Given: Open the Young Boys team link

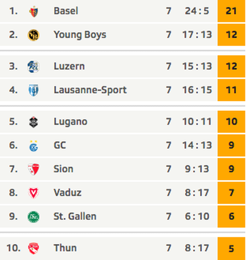Looking at the screenshot, I should click(x=80, y=35).
